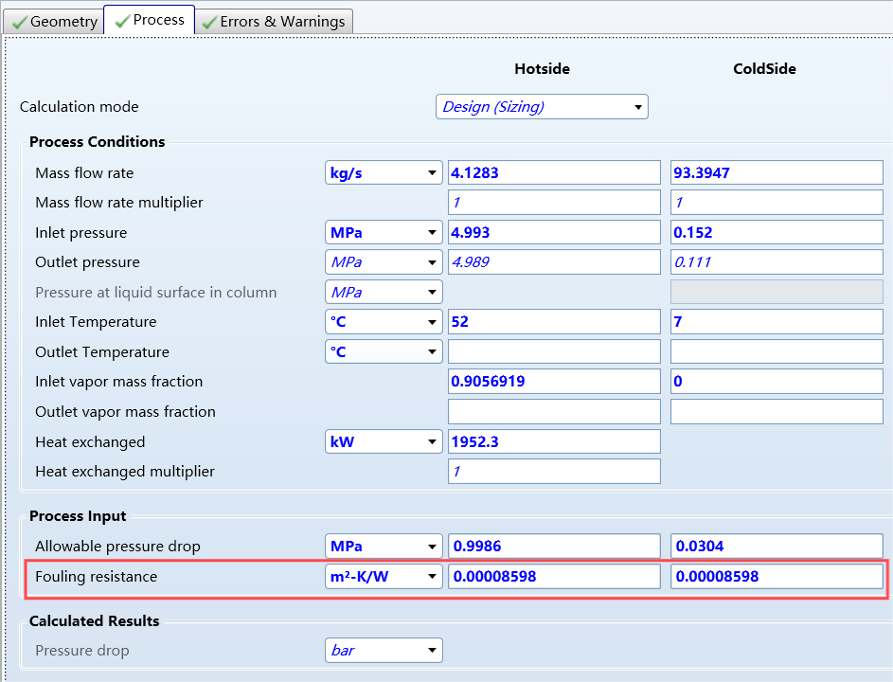
Task: Open the Inlet Temperature unit dropdown
Action: tap(384, 322)
